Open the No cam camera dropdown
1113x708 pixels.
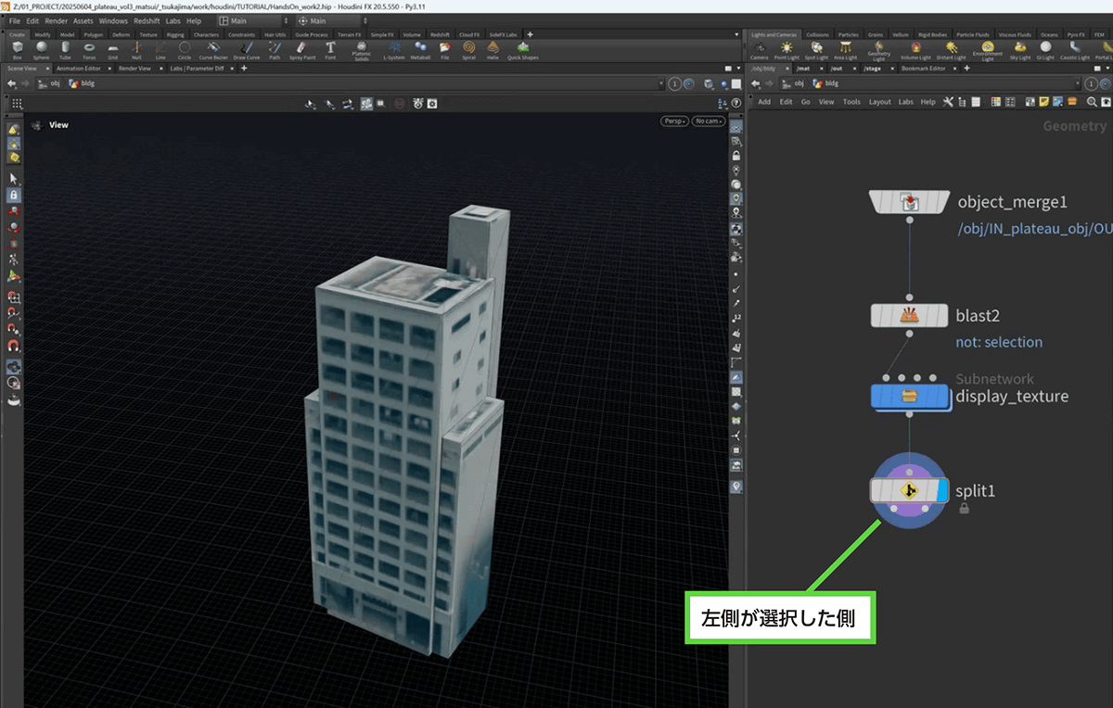pyautogui.click(x=708, y=121)
